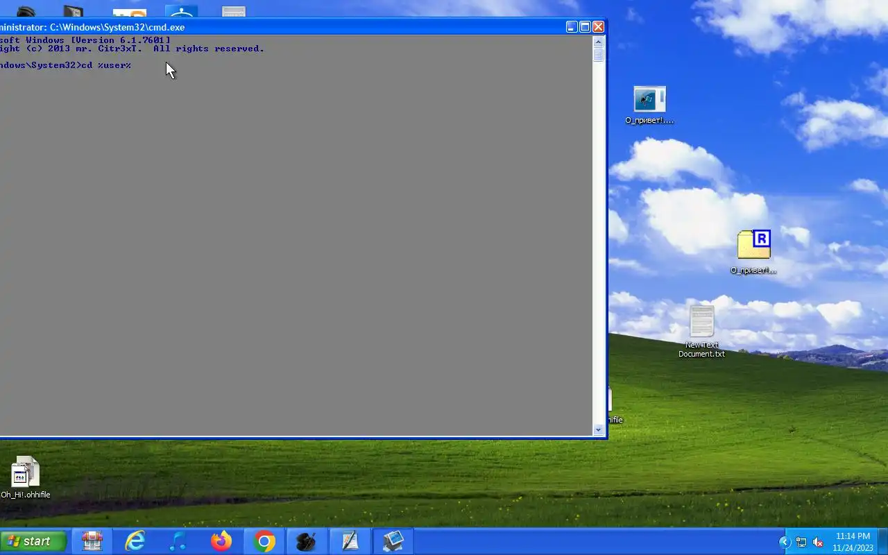Screen dimensions: 888x555
Task: Select the Oh_Hi!.ohhifile desktop icon
Action: (x=26, y=477)
